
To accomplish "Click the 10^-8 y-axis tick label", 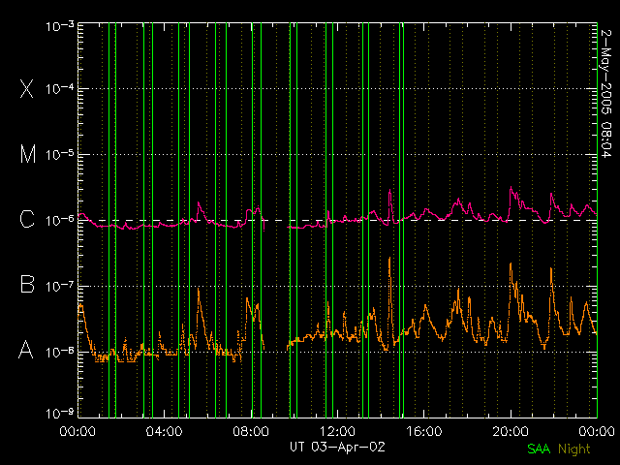I will (x=60, y=352).
